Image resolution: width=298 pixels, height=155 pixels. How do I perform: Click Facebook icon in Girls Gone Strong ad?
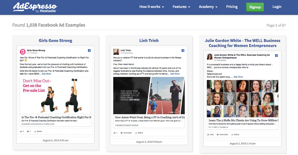[89, 50]
